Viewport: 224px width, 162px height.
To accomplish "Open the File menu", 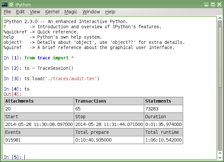I will coord(7,12).
